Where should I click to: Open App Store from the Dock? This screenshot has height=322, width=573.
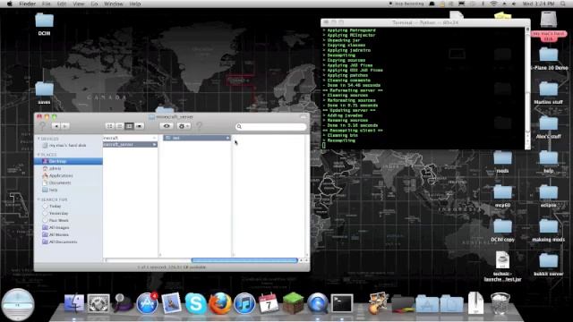tap(147, 303)
